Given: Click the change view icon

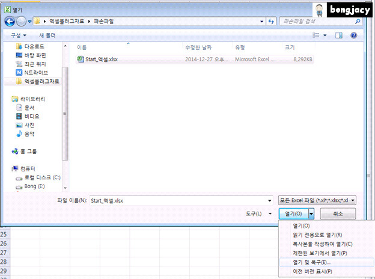Looking at the screenshot, I should [x=316, y=35].
